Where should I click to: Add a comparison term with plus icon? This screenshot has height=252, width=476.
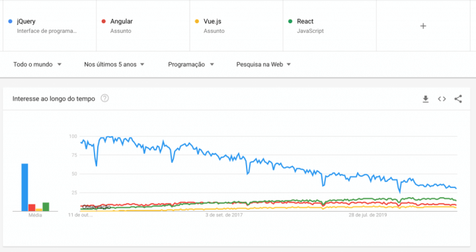coord(423,26)
